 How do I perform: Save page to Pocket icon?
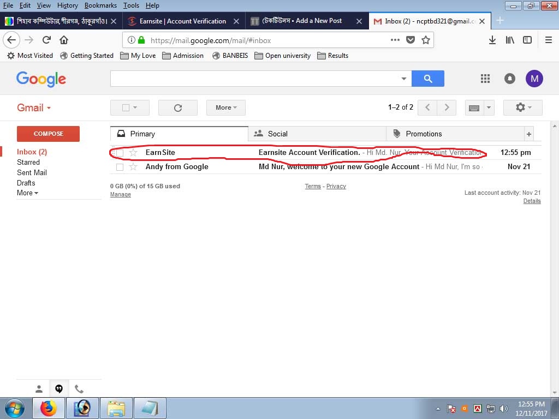[x=411, y=40]
